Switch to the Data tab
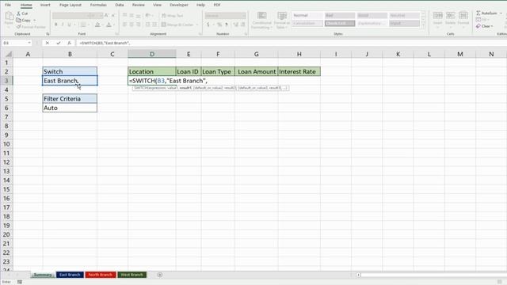507x285 pixels. (120, 5)
